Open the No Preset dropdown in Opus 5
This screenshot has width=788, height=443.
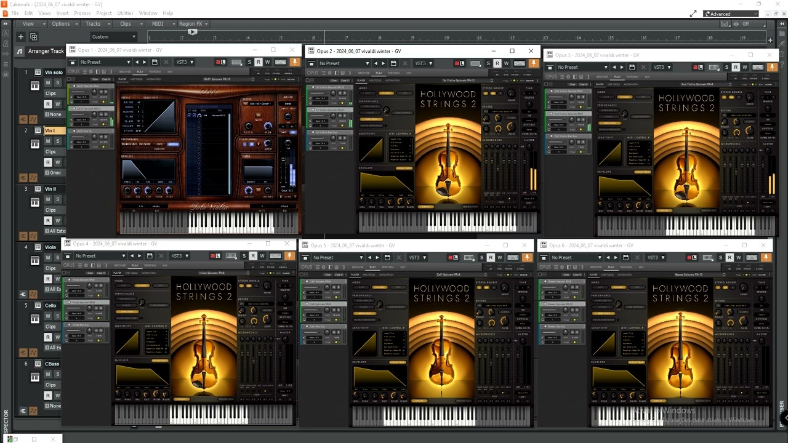click(x=337, y=258)
